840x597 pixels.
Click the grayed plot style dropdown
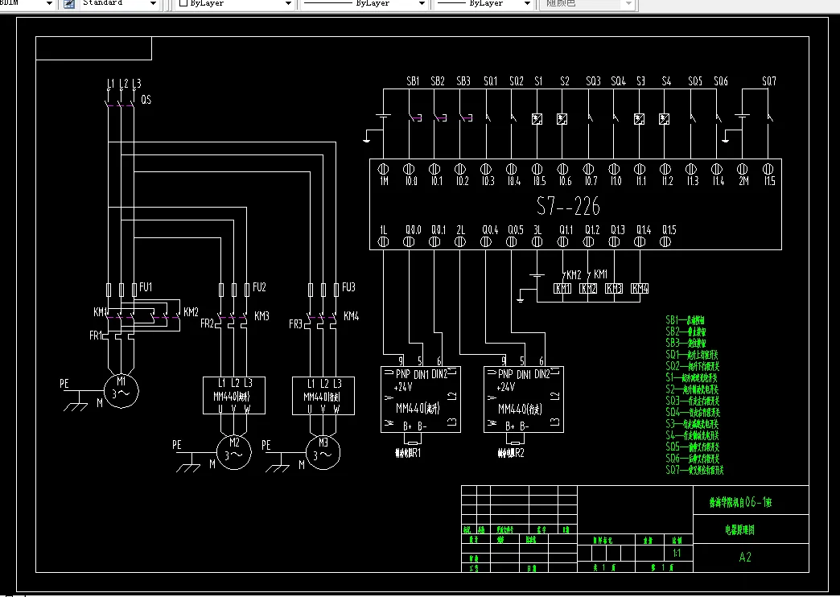[587, 4]
